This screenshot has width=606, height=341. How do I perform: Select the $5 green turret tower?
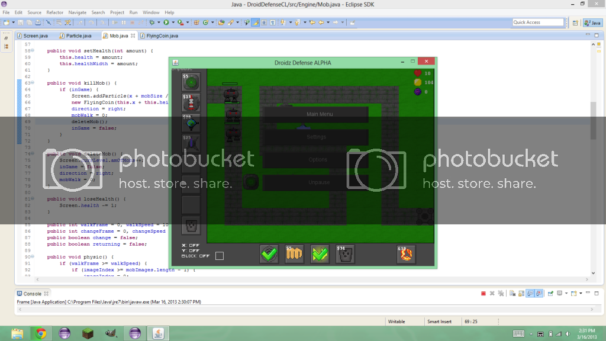191,82
